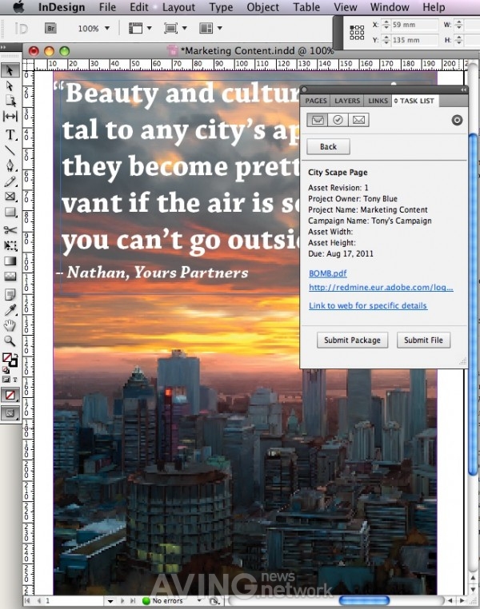Screen dimensions: 480x609
Task: Open the Window menu
Action: pos(390,7)
